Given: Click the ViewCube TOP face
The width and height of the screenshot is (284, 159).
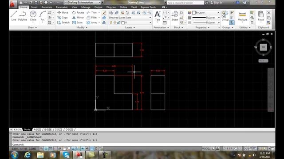Looking at the screenshot, I should [263, 47].
